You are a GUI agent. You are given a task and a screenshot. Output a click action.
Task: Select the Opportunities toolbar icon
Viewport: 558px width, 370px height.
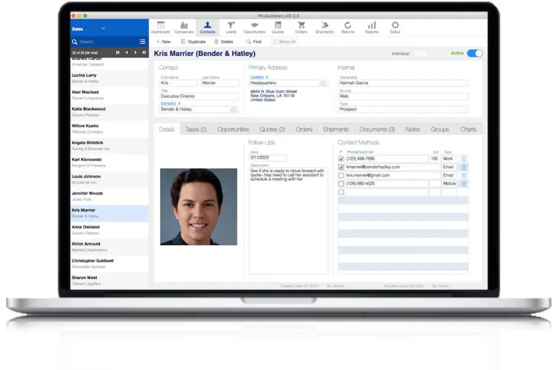tap(254, 26)
